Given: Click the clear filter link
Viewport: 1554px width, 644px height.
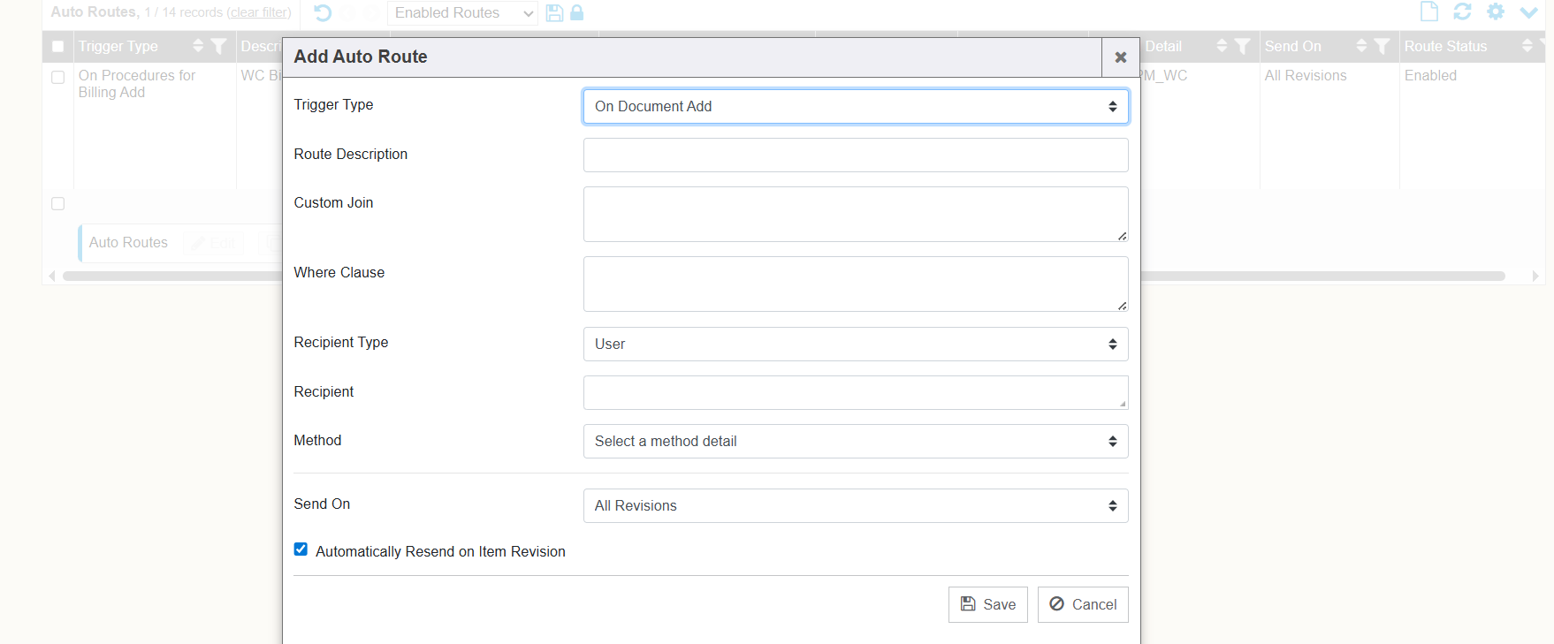Looking at the screenshot, I should pos(259,12).
